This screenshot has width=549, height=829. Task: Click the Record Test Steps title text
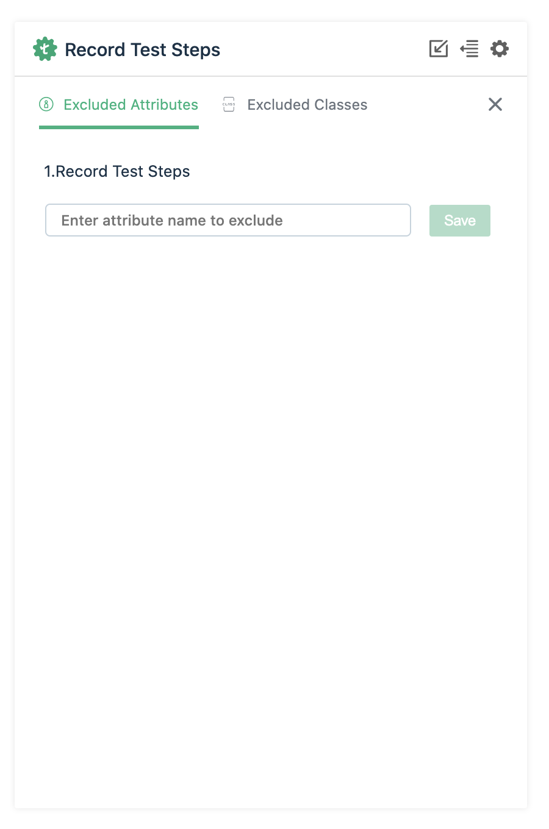[x=142, y=49]
